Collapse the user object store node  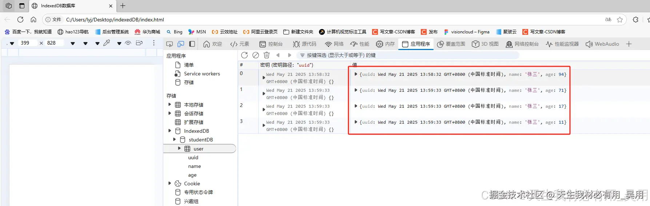pyautogui.click(x=179, y=148)
